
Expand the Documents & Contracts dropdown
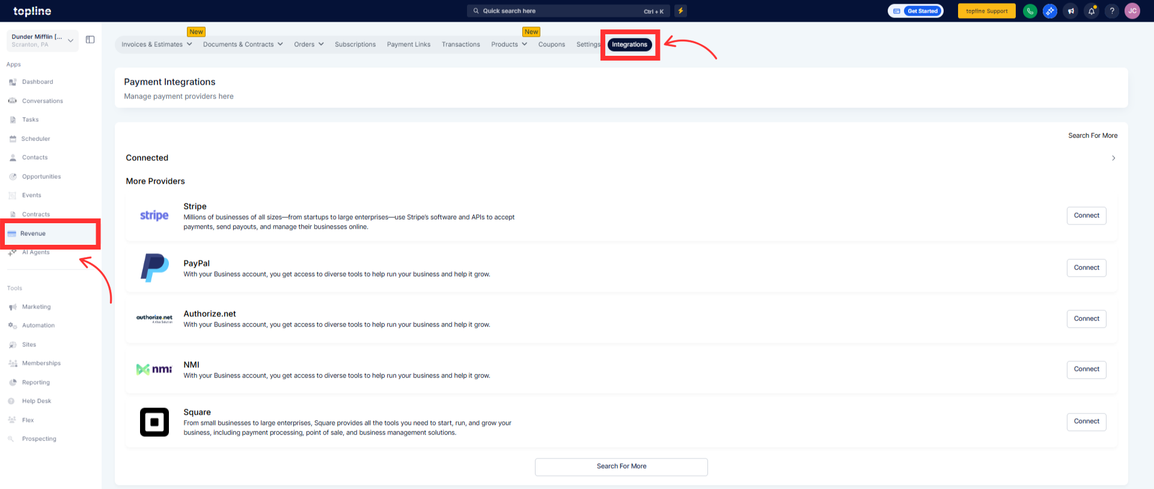point(243,44)
